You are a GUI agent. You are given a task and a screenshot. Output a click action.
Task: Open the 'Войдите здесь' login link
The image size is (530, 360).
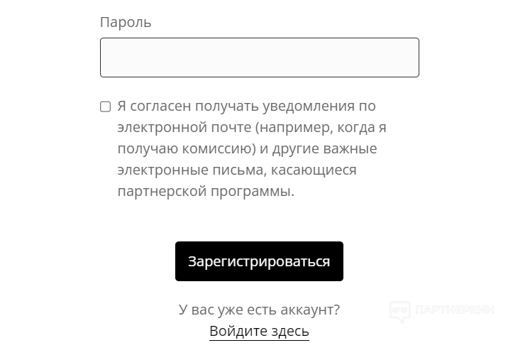click(x=259, y=332)
